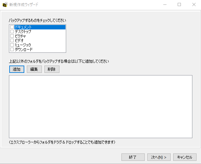
Task: Toggle the ミュージック checkbox
Action: pyautogui.click(x=12, y=45)
